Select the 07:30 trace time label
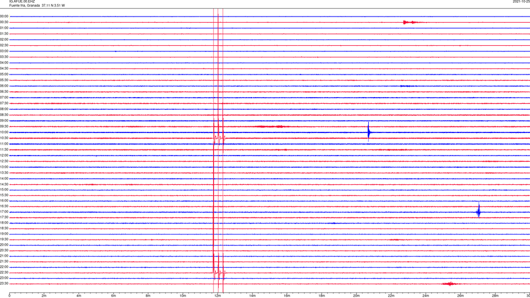The height and width of the screenshot is (298, 530). tap(4, 103)
